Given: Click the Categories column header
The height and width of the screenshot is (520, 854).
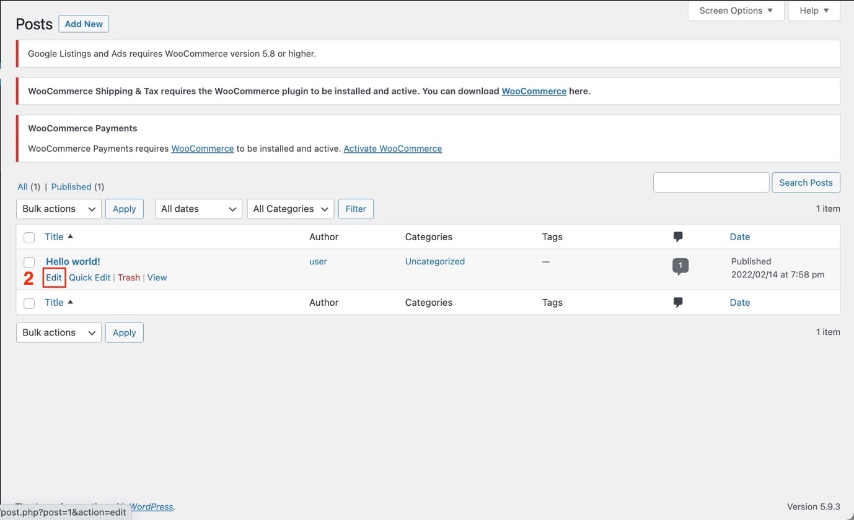Looking at the screenshot, I should (429, 236).
